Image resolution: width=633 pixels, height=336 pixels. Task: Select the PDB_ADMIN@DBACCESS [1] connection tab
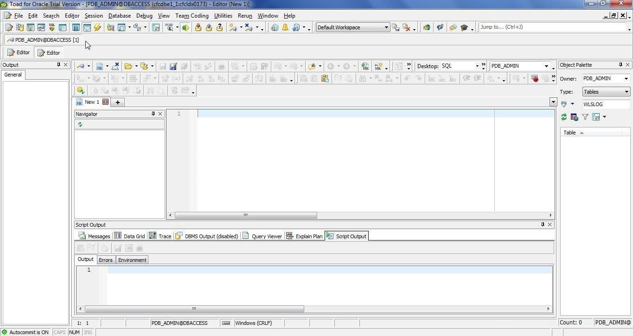(43, 40)
